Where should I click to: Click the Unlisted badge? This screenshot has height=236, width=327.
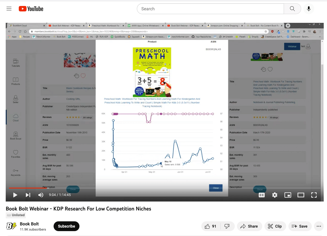pos(16,215)
